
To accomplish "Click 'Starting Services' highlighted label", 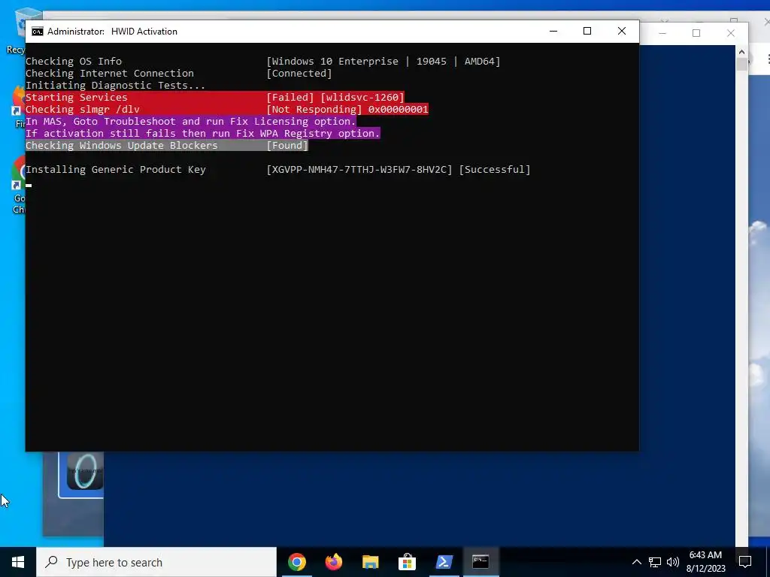I will pyautogui.click(x=77, y=97).
